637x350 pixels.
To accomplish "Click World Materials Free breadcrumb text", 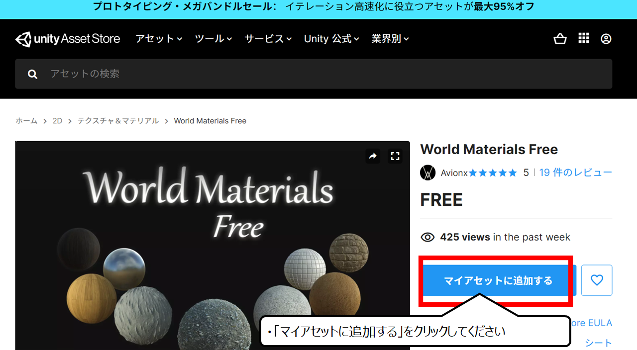I will pos(210,121).
